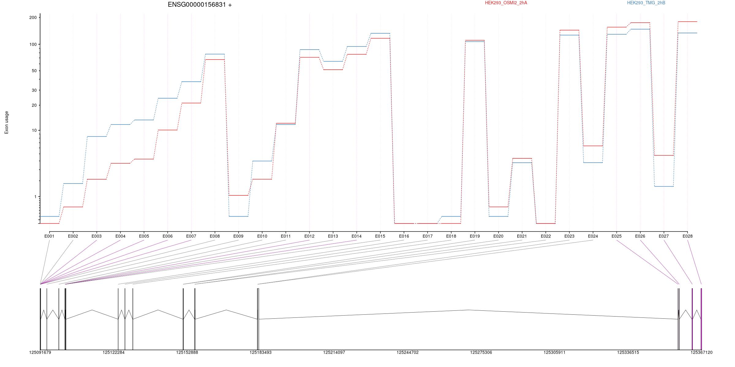735x367 pixels.
Task: Click exon label E009
Action: pyautogui.click(x=238, y=236)
